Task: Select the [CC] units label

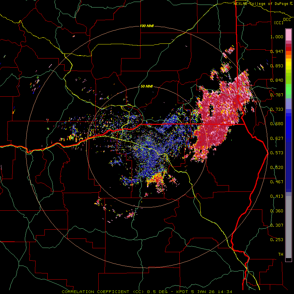Action: click(279, 23)
